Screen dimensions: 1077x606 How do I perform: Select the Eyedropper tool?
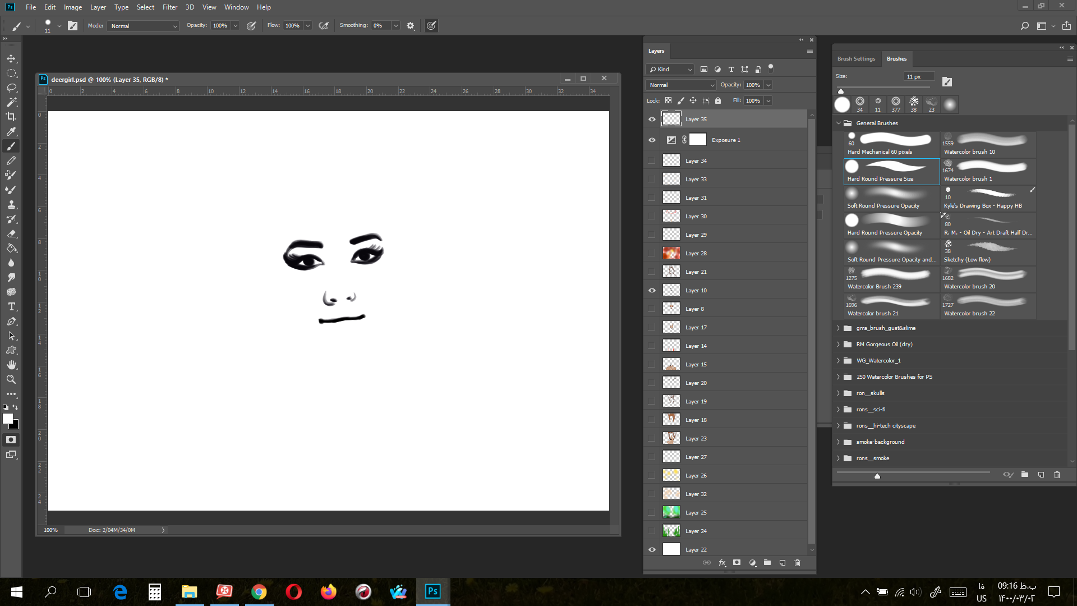(11, 131)
